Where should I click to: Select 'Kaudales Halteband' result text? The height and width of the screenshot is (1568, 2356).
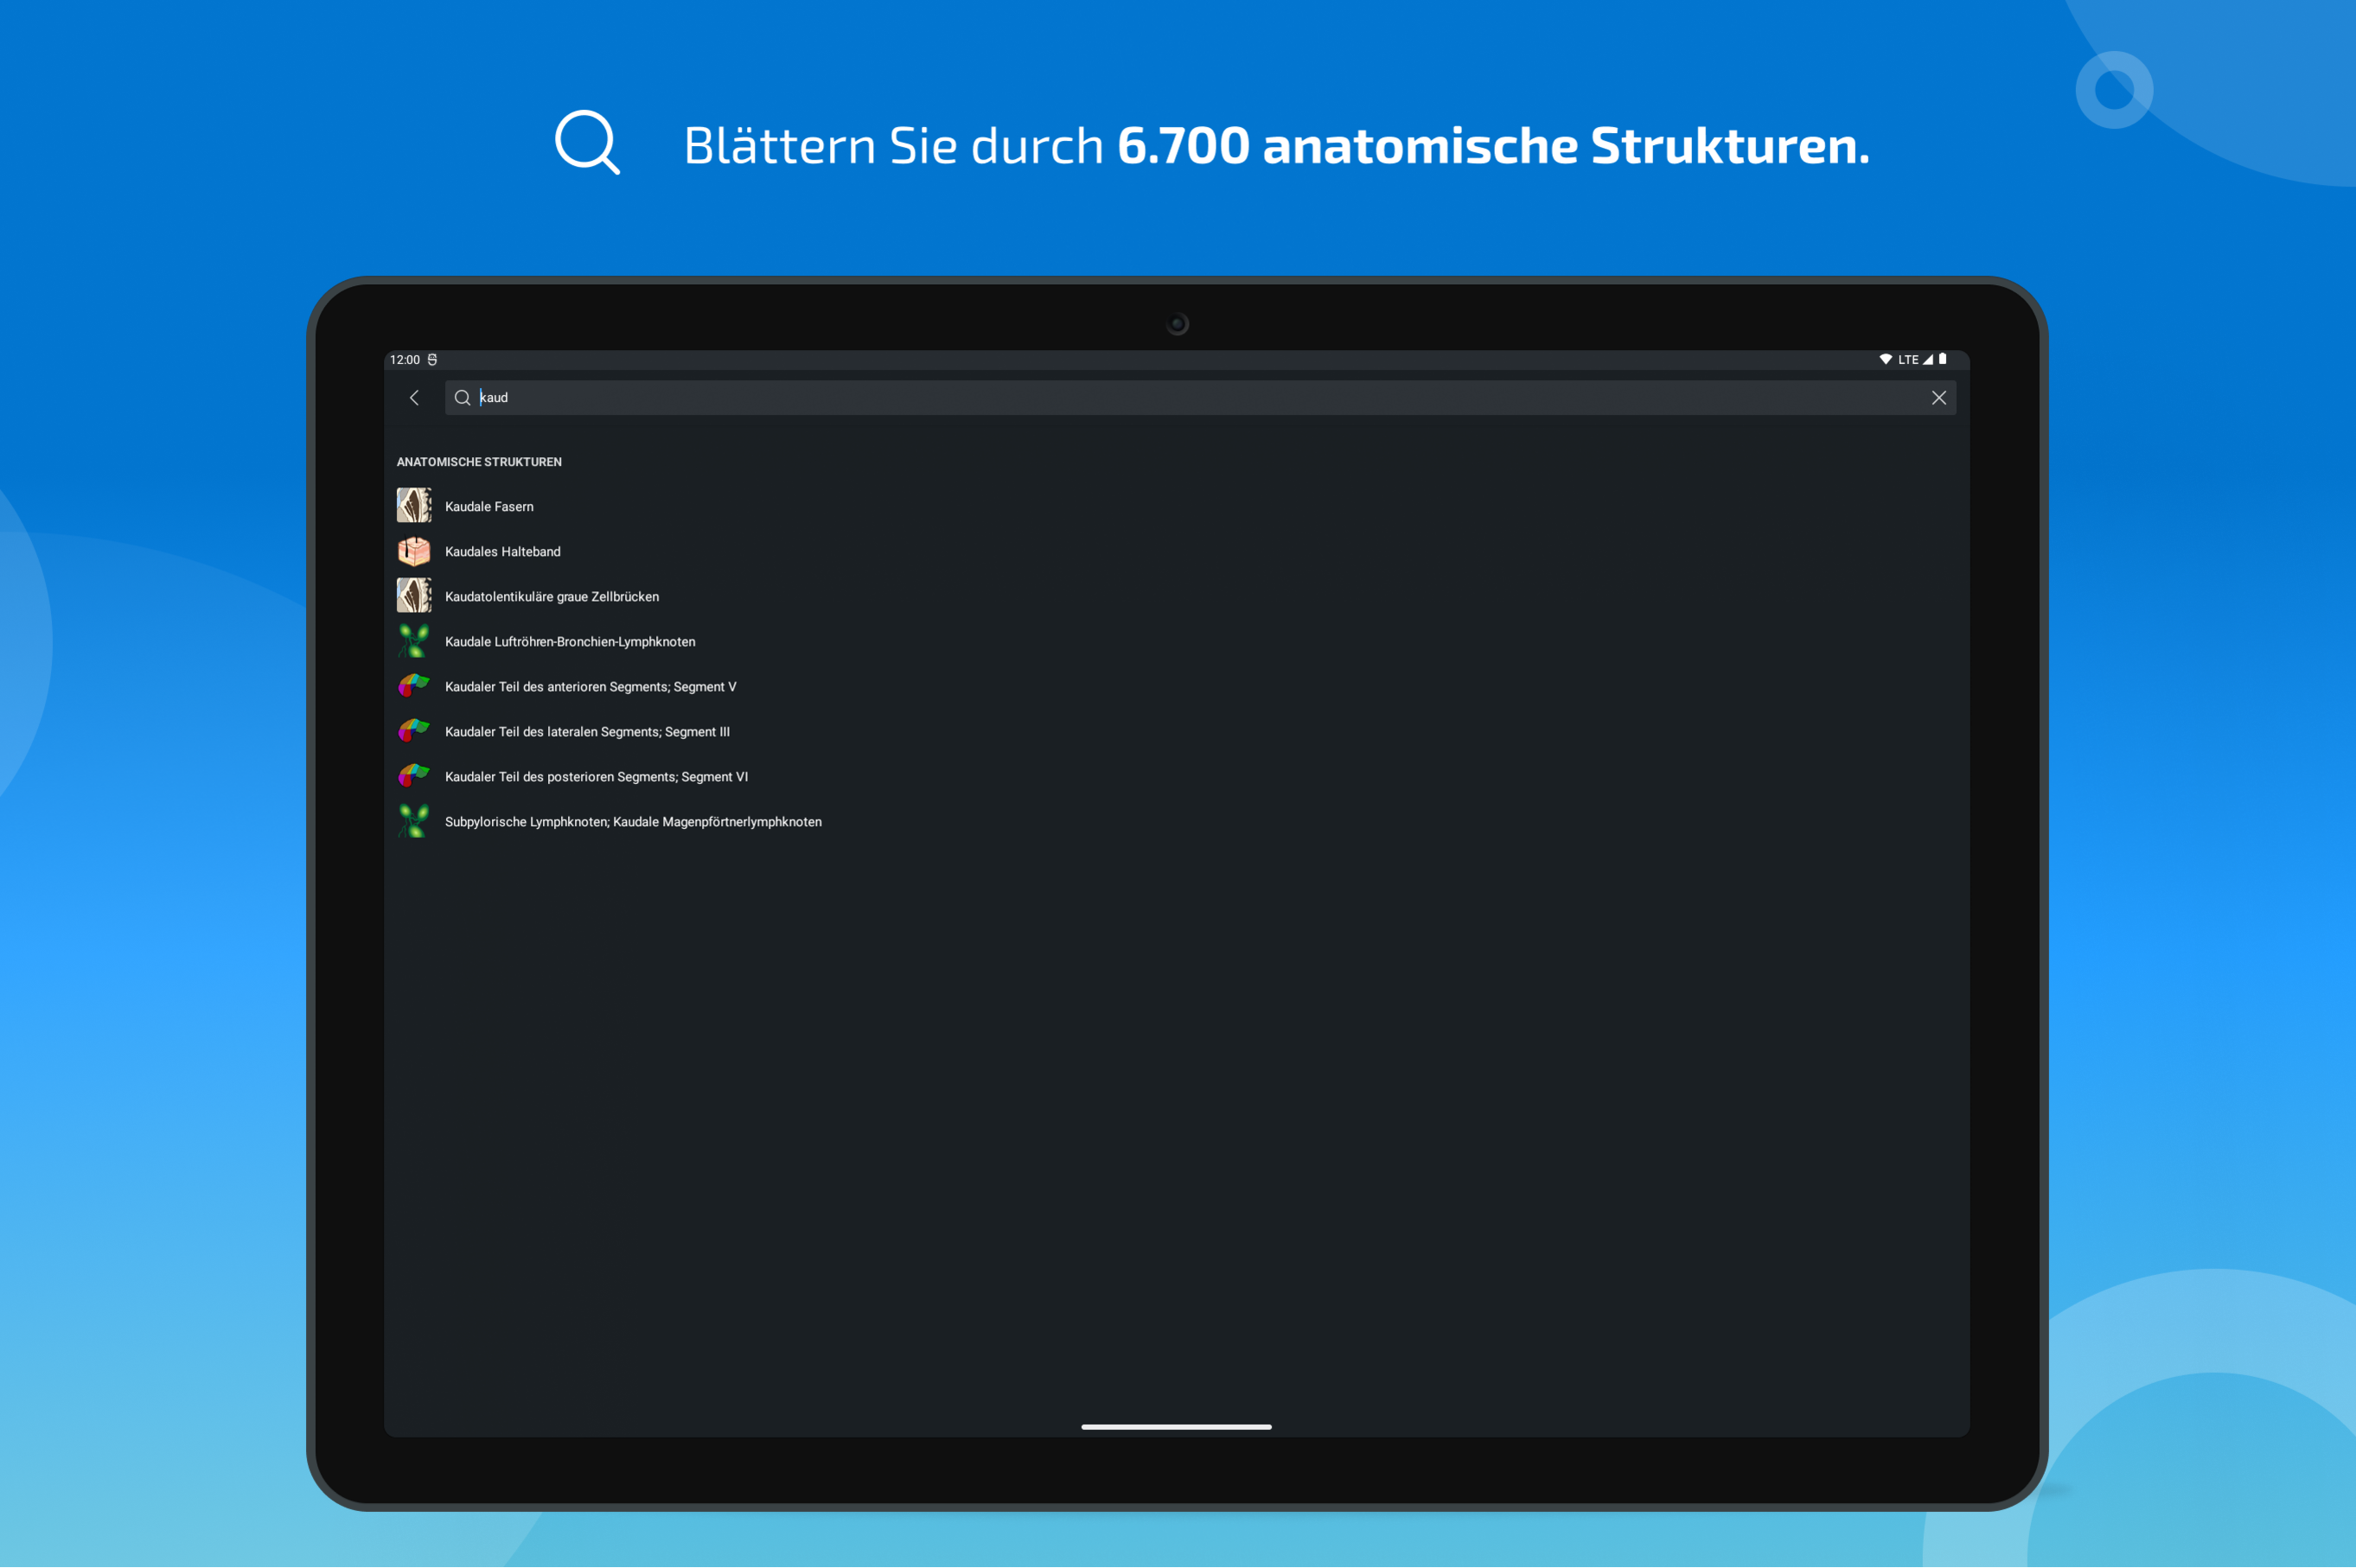[x=502, y=552]
